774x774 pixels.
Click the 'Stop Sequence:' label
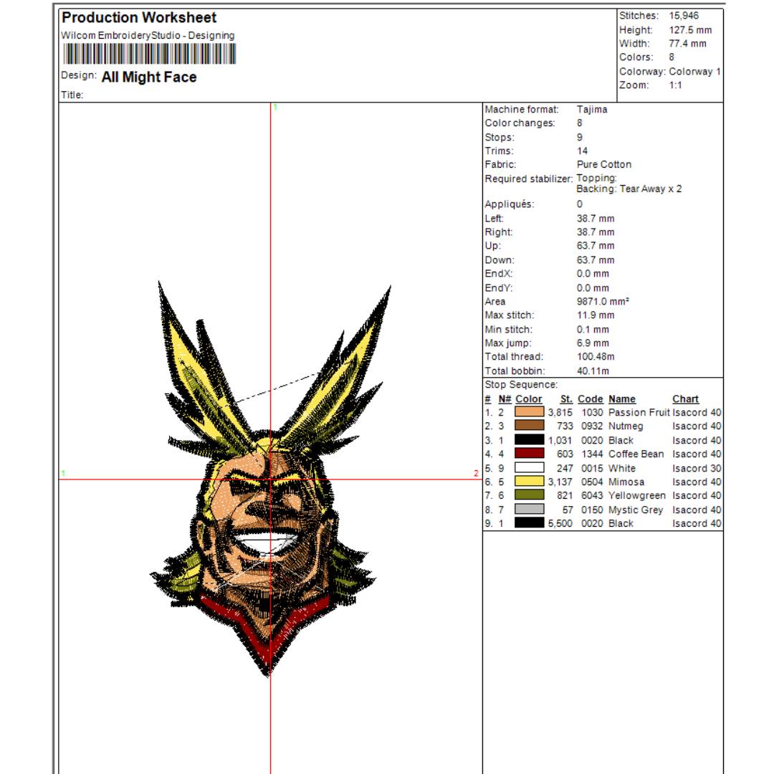(x=521, y=385)
